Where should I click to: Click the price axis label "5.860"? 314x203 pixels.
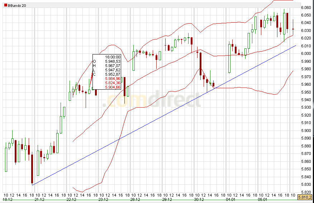(306, 162)
